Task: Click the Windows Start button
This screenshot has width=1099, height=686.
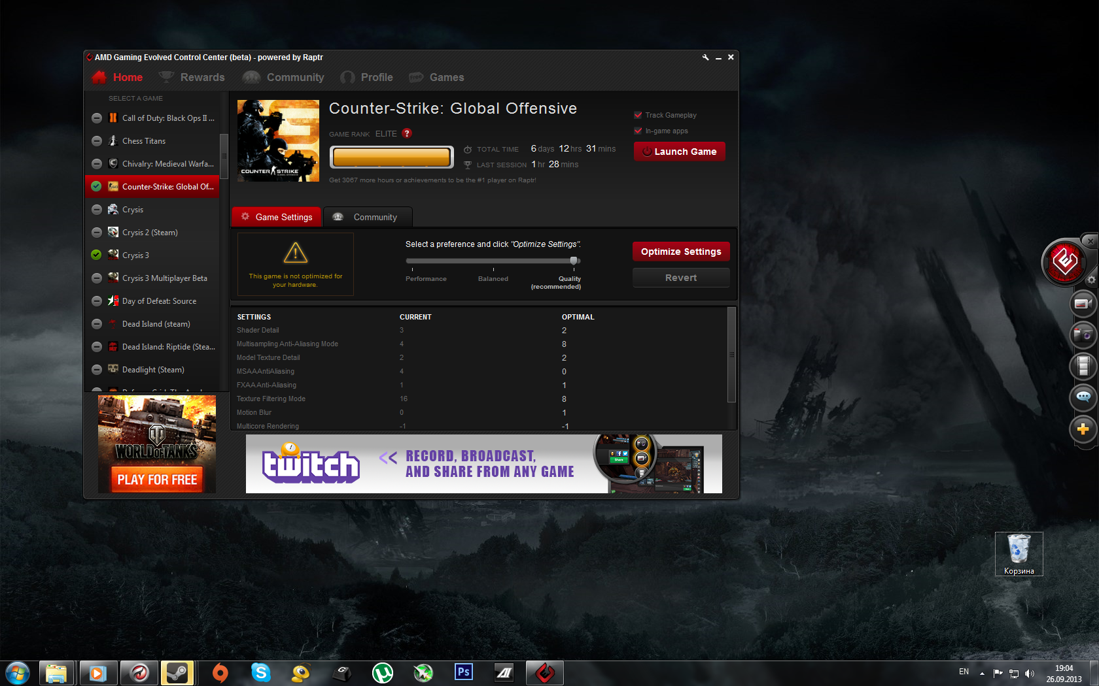Action: pos(17,672)
